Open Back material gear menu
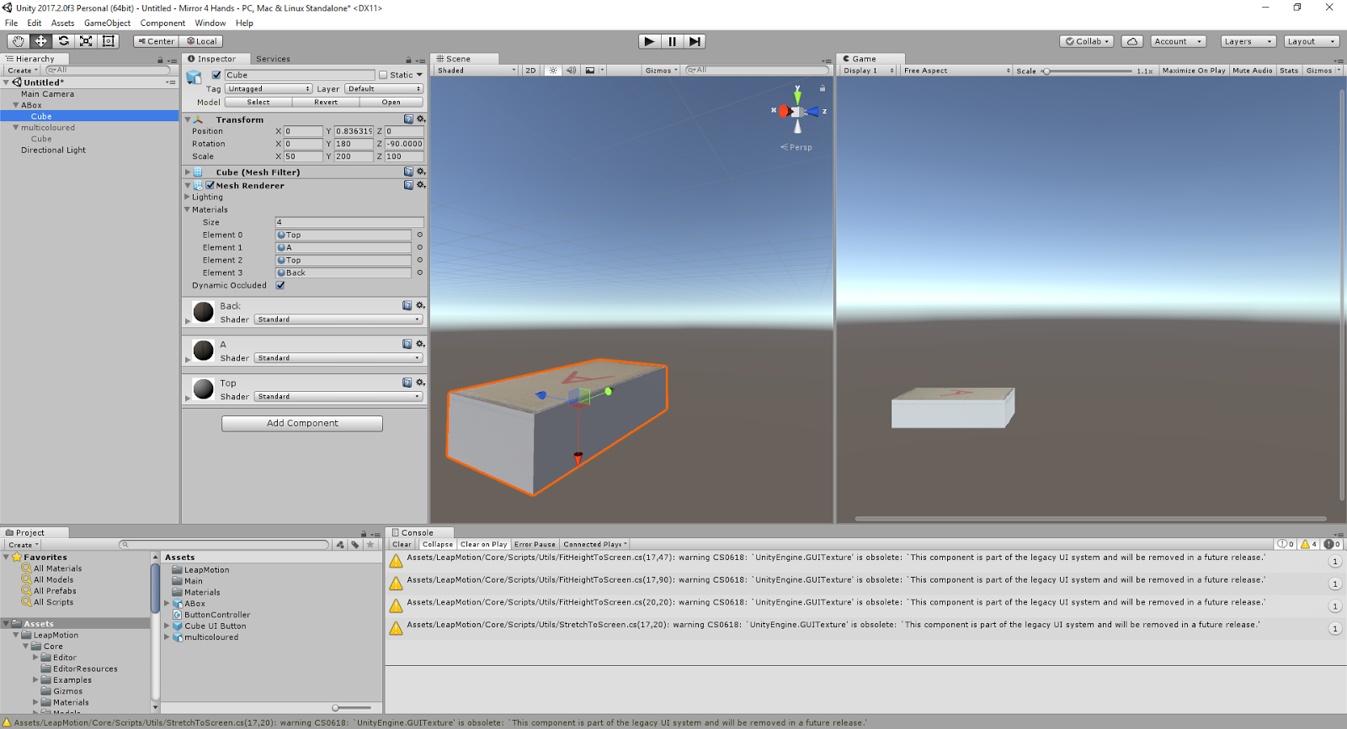Viewport: 1347px width, 729px height. (420, 306)
